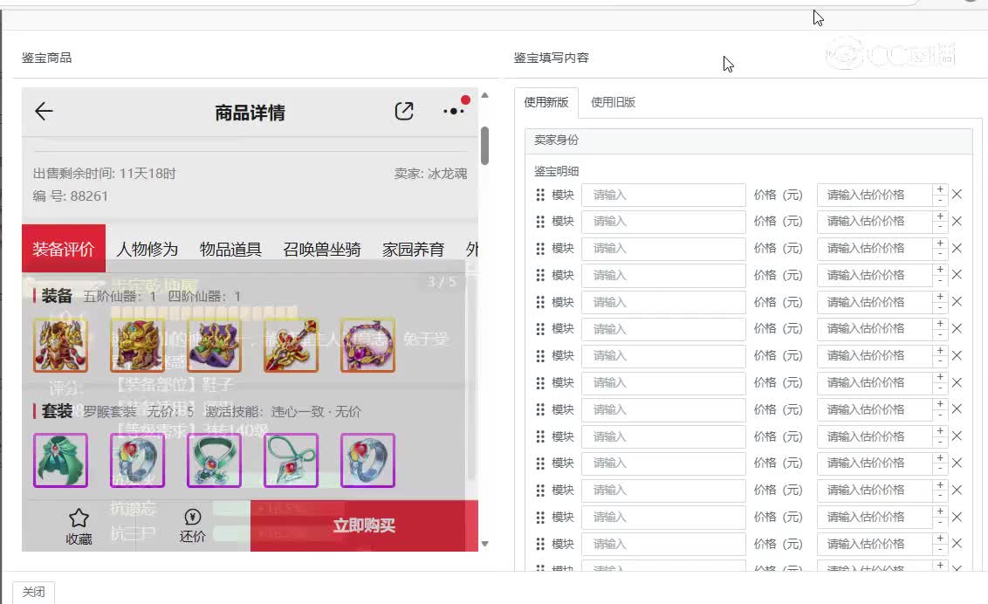Screen dimensions: 988x604
Task: Click product panel scroll-down arrow
Action: [x=484, y=544]
